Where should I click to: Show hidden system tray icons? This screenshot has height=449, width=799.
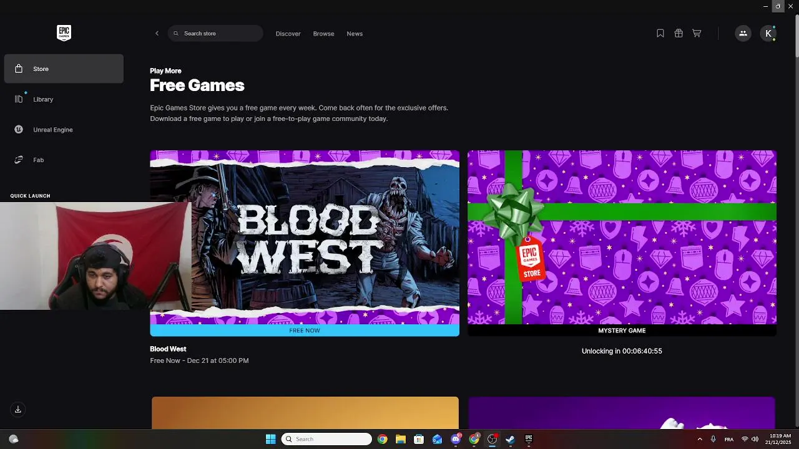click(x=699, y=439)
